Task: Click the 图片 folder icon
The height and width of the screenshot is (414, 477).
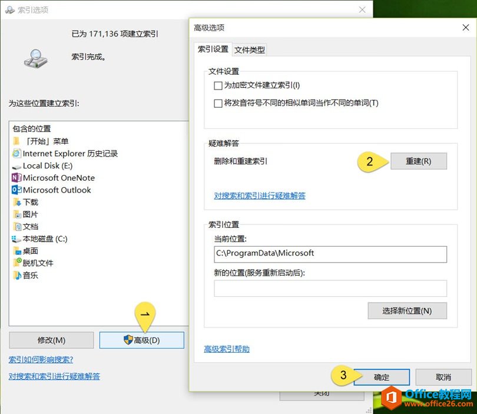Action: tap(16, 214)
